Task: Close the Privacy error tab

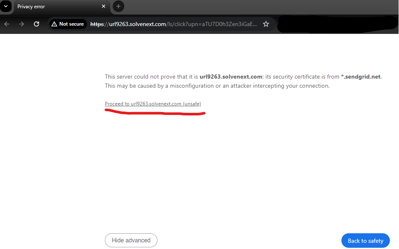Action: pos(104,6)
